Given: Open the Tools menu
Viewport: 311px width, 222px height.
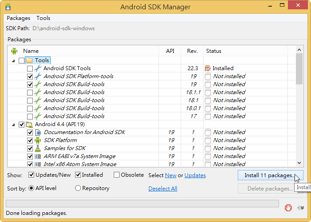Looking at the screenshot, I should 43,18.
